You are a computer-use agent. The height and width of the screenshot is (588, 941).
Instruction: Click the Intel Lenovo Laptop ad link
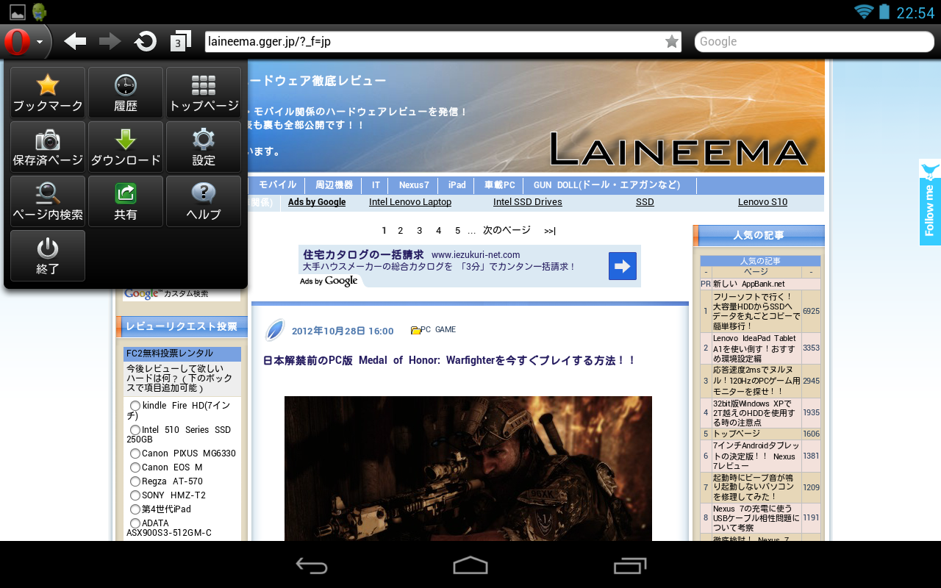pos(410,202)
